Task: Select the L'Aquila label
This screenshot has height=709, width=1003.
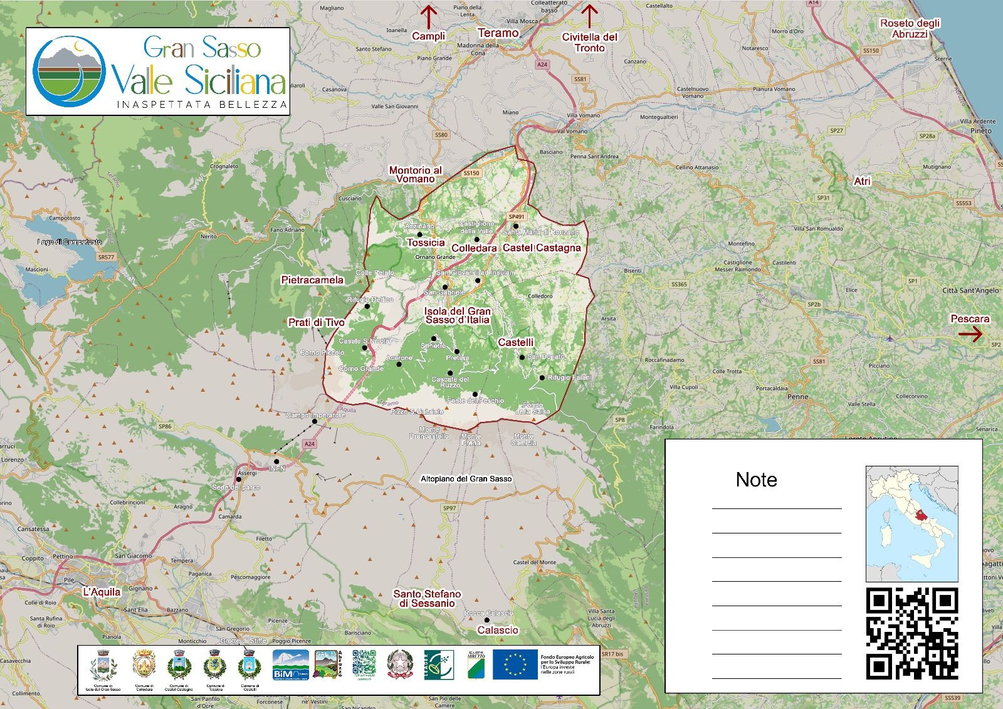Action: (102, 592)
